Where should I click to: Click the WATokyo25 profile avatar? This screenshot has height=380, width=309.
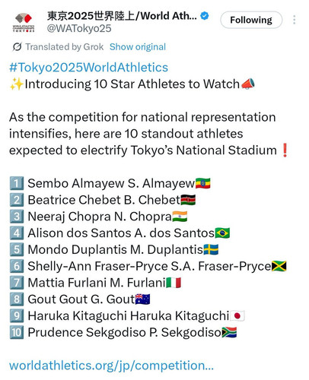24,22
